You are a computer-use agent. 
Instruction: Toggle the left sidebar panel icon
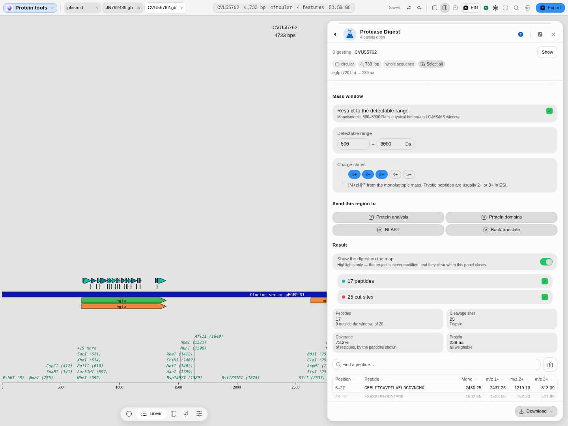click(x=435, y=8)
